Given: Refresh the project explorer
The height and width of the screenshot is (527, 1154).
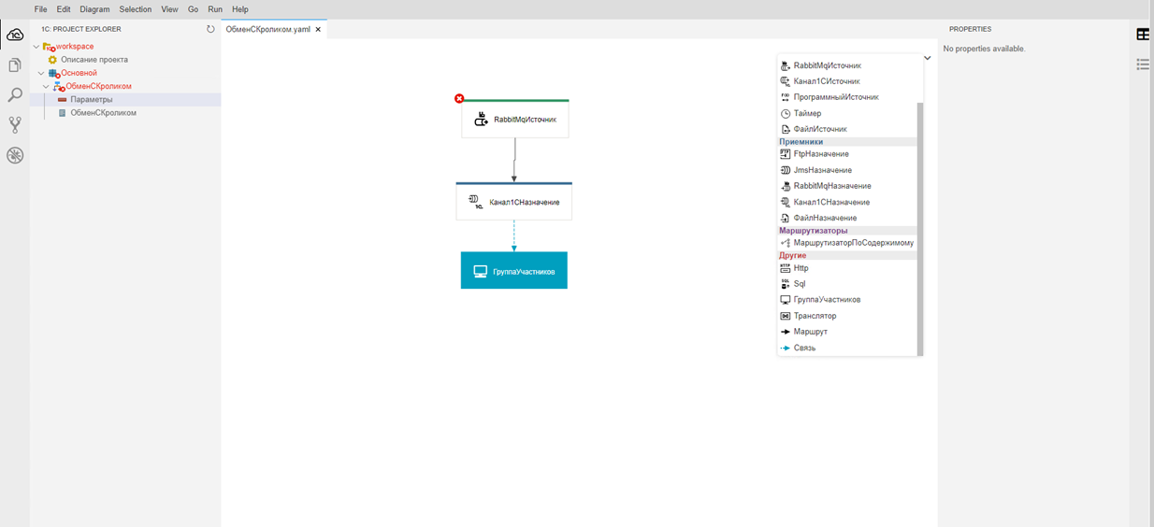Looking at the screenshot, I should pos(210,29).
